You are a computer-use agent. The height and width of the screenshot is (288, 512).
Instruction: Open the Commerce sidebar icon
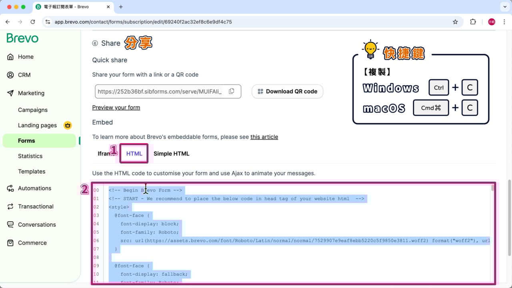[x=10, y=243]
